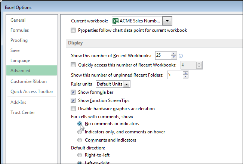Switch to Customize Ribbon category
The image size is (243, 164).
pyautogui.click(x=29, y=81)
